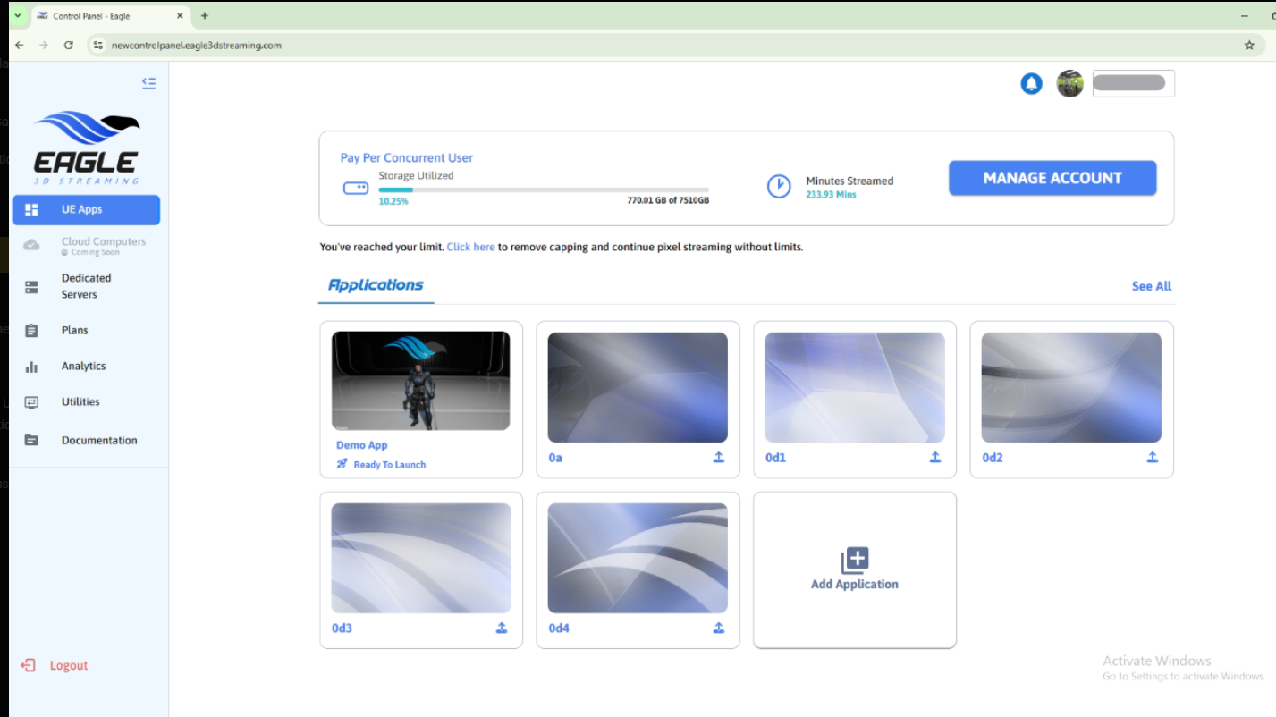Click the upload icon for app 0d4
The height and width of the screenshot is (717, 1276).
[718, 628]
